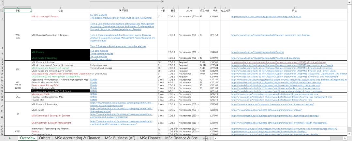
Task: Select the 'LSE' school cell
Action: tap(18, 70)
